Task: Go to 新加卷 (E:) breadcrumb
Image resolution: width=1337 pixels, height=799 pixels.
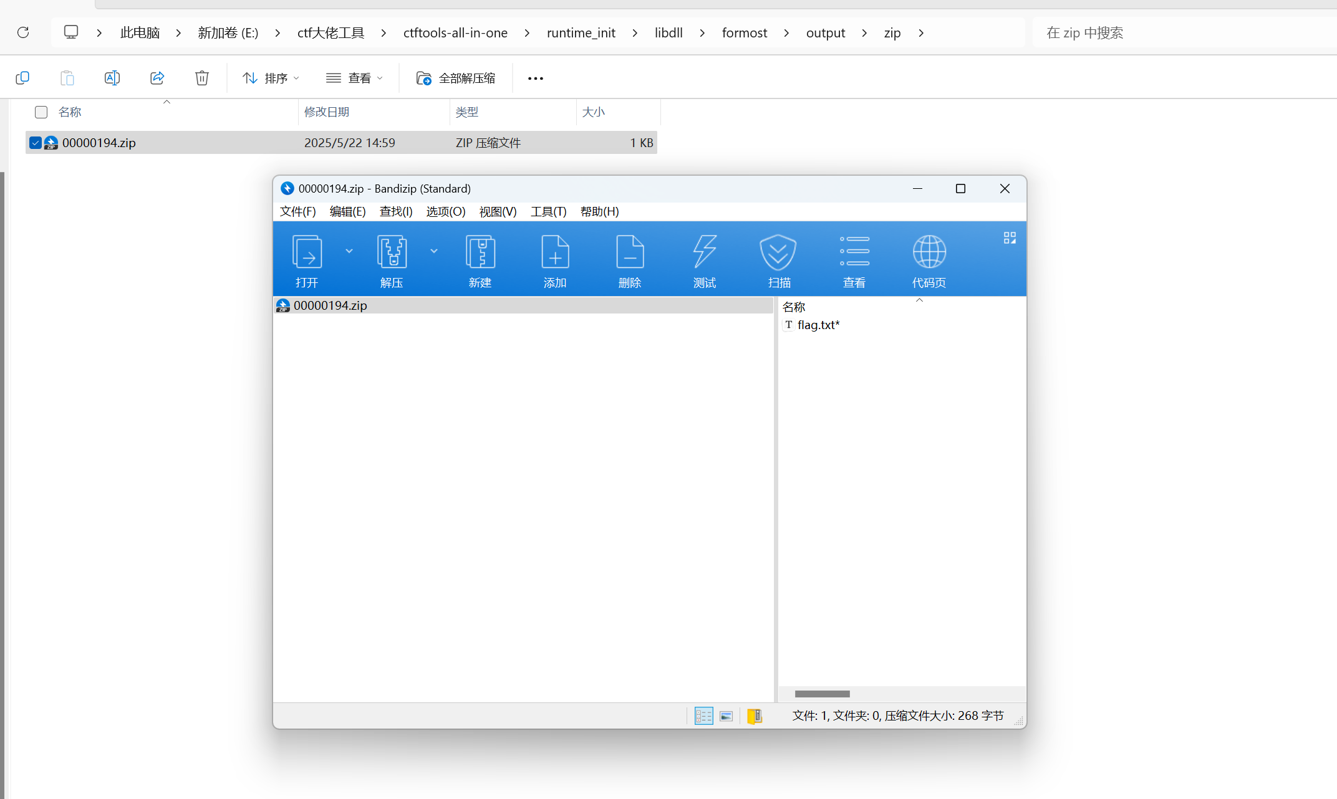Action: 228,33
